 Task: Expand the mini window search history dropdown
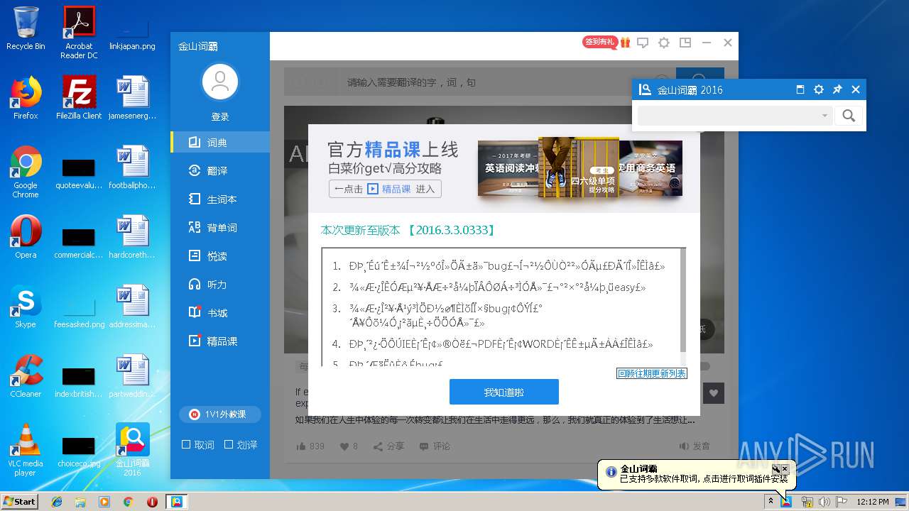pyautogui.click(x=824, y=116)
